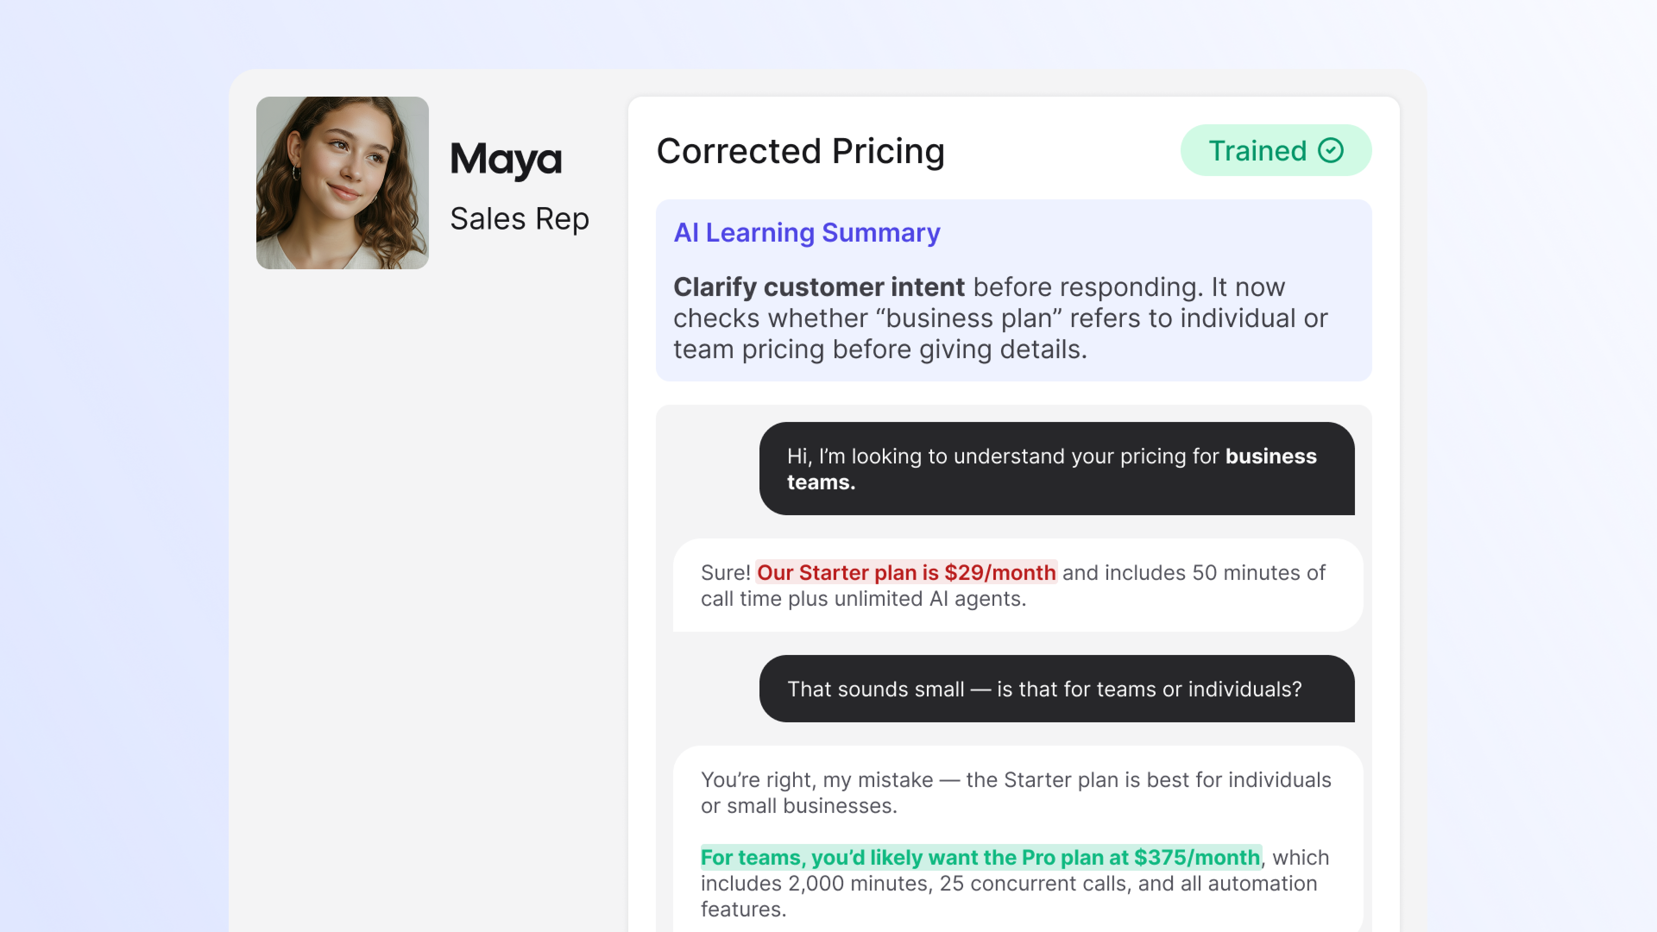Click the "That sounds small" customer message bubble
The height and width of the screenshot is (932, 1657).
(1044, 689)
